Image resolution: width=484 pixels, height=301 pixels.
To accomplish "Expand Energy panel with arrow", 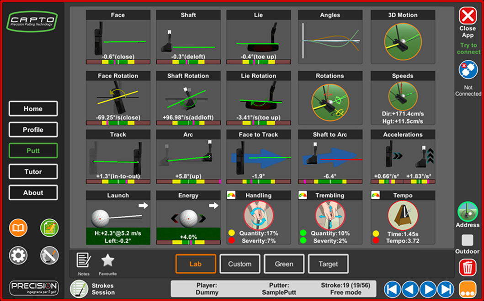I will click(213, 206).
